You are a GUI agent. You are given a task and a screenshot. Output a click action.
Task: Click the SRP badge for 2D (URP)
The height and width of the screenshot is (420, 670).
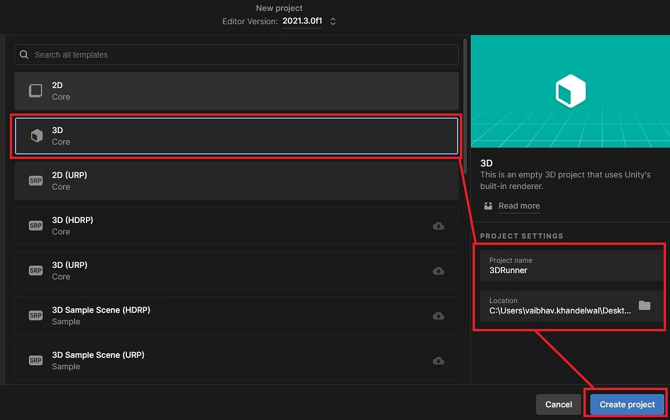coord(36,181)
